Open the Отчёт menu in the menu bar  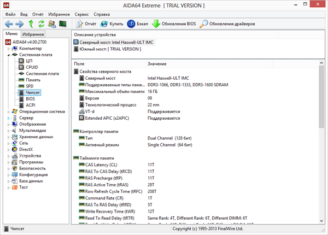38,14
